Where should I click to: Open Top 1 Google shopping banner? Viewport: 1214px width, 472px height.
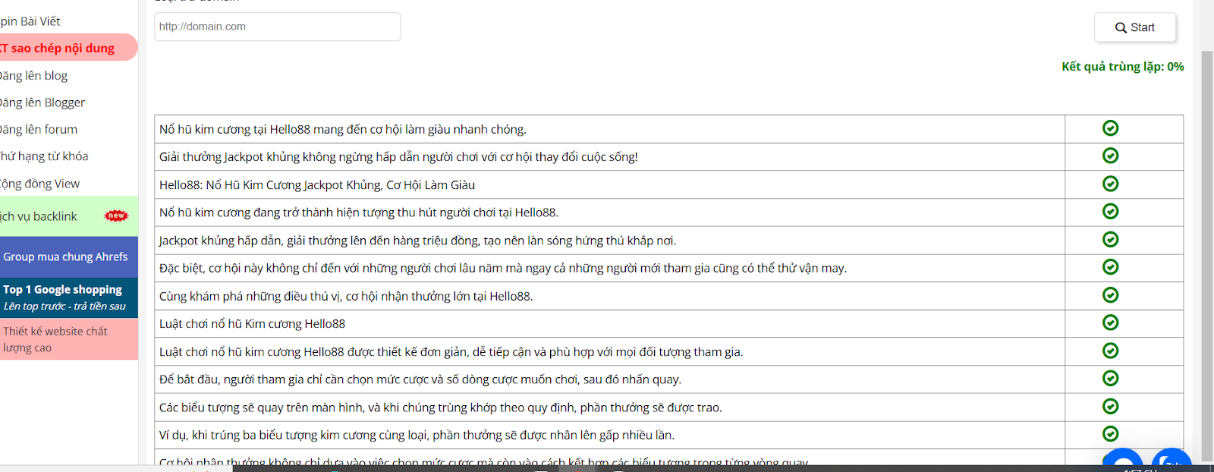tap(68, 297)
